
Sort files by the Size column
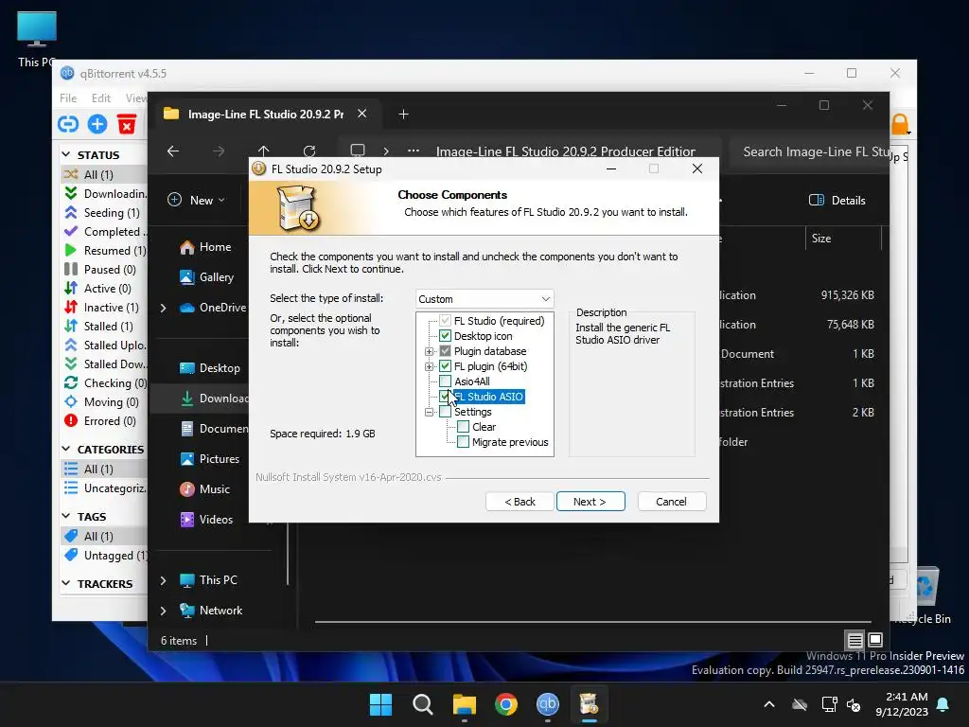[821, 239]
